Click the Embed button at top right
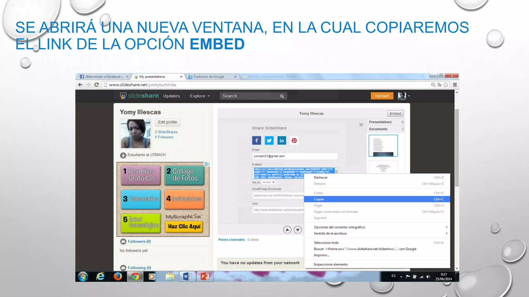529x297 pixels. 395,113
